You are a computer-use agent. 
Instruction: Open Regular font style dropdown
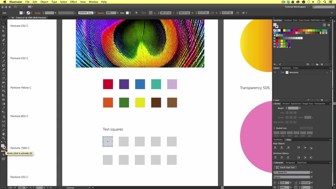coord(312,177)
